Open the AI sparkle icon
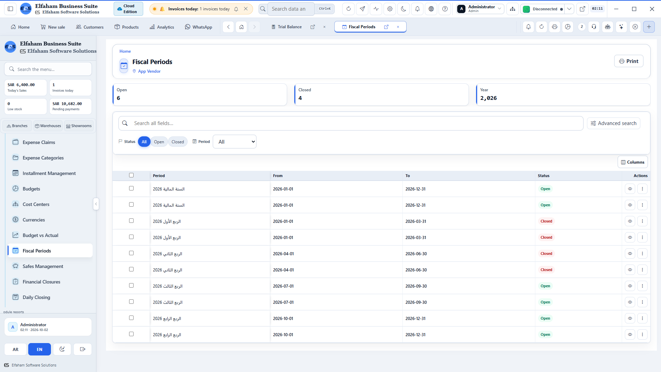The image size is (661, 372). 621,27
